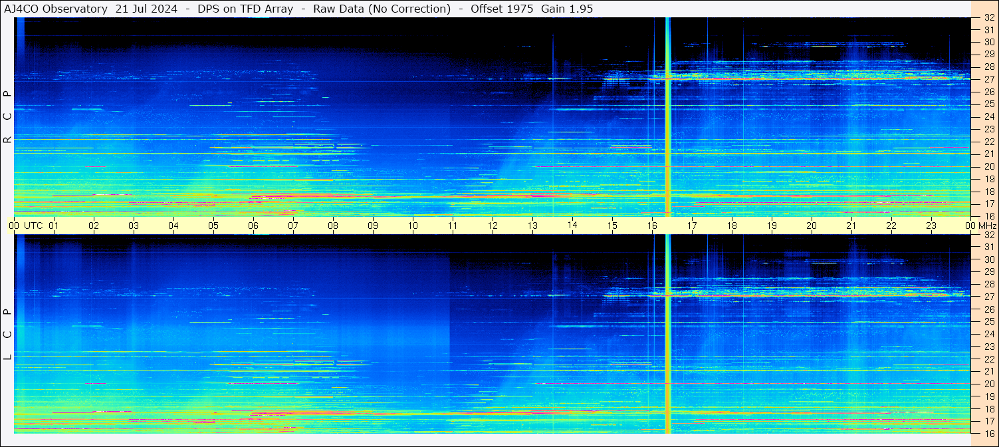Click the 20 MHz tick of the LCP panel
999x447 pixels.
point(989,384)
